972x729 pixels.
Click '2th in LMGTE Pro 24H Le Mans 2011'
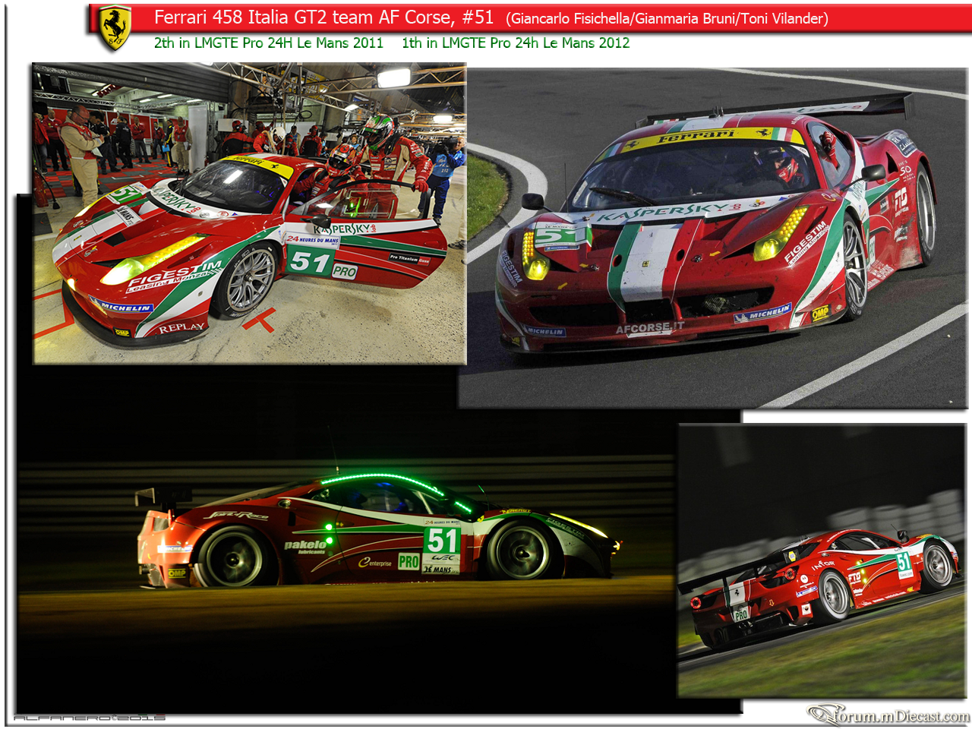[x=269, y=43]
